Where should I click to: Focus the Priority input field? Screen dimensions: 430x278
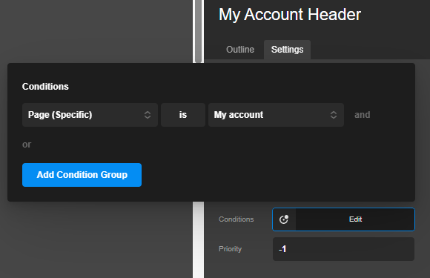pyautogui.click(x=343, y=249)
